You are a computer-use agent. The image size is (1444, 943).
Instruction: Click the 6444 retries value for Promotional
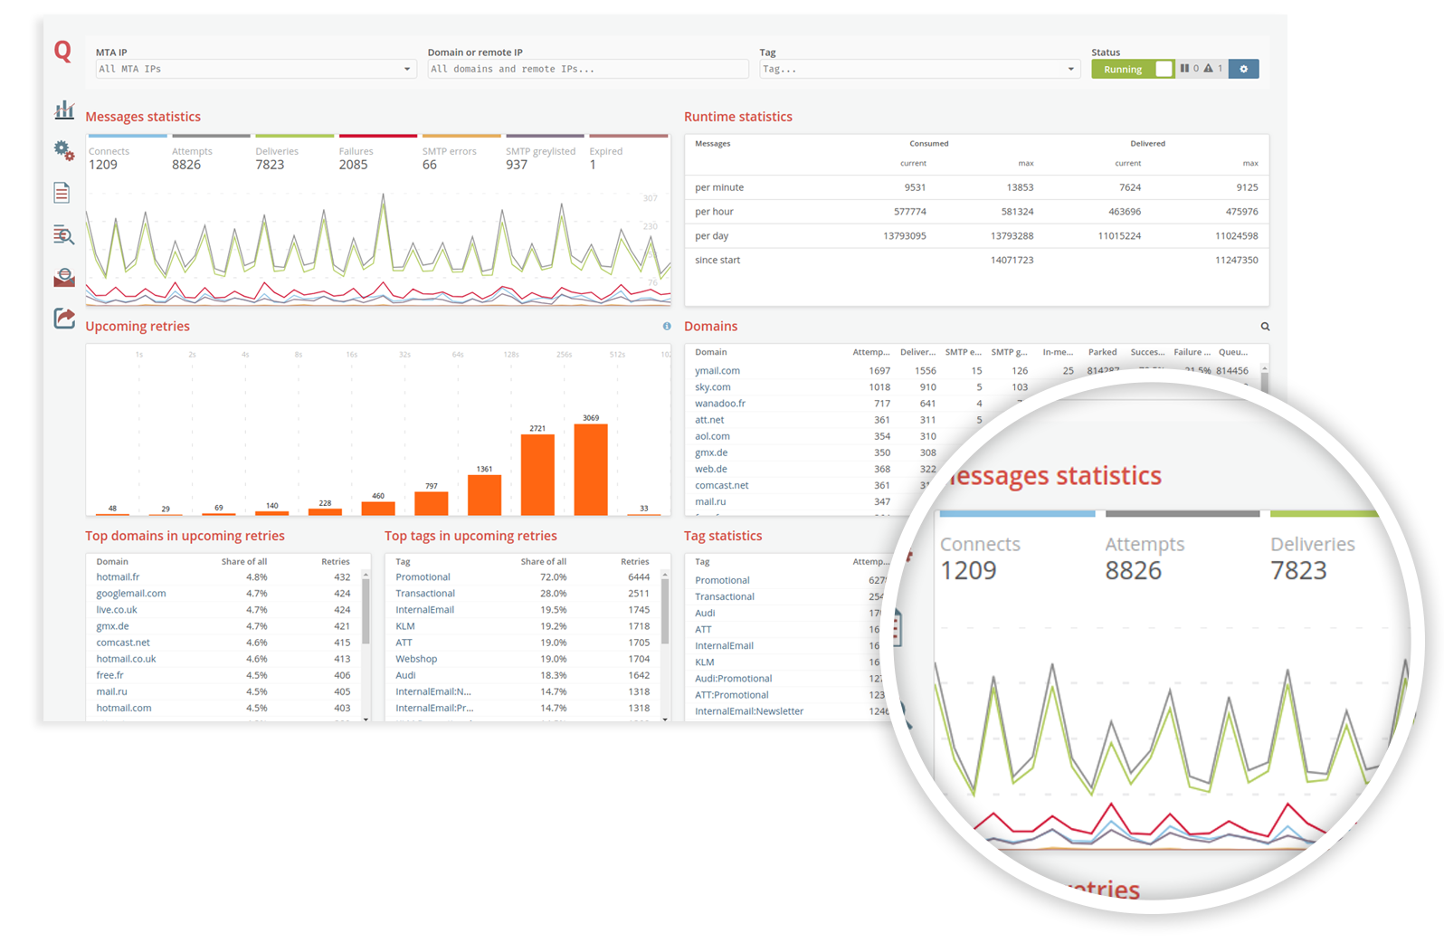639,577
